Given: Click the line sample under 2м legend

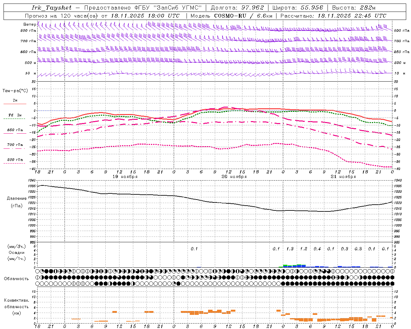Looking at the screenshot, I should pos(15,104).
